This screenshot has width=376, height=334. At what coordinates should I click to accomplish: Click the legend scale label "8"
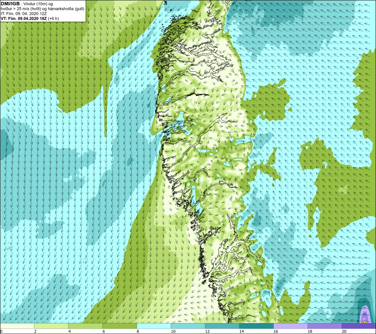point(138,331)
